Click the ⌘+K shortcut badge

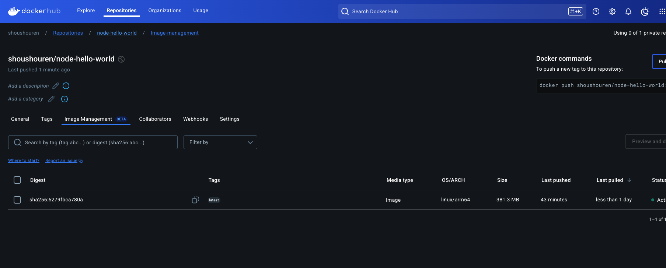click(x=576, y=11)
